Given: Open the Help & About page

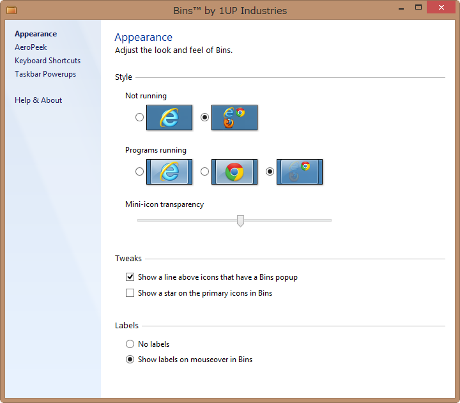Looking at the screenshot, I should pyautogui.click(x=38, y=100).
